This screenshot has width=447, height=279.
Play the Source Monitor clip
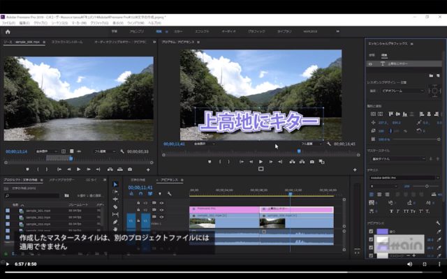click(x=79, y=169)
